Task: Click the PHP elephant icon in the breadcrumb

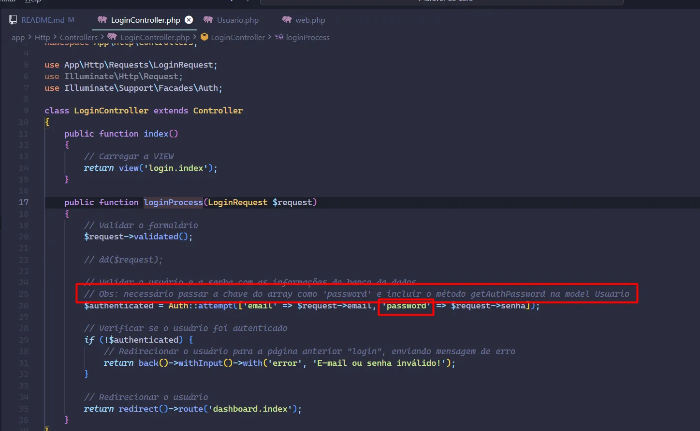Action: pos(112,37)
